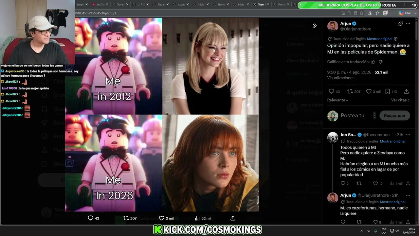Click the Postea tu respuesta field
Screen dimensions: 419x236
pyautogui.click(x=356, y=115)
